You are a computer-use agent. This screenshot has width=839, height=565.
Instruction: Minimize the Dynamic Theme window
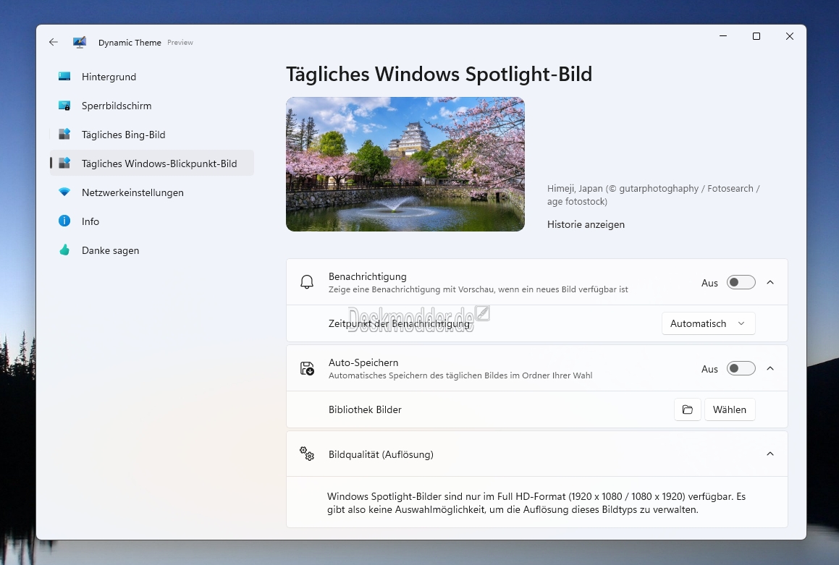coord(723,36)
